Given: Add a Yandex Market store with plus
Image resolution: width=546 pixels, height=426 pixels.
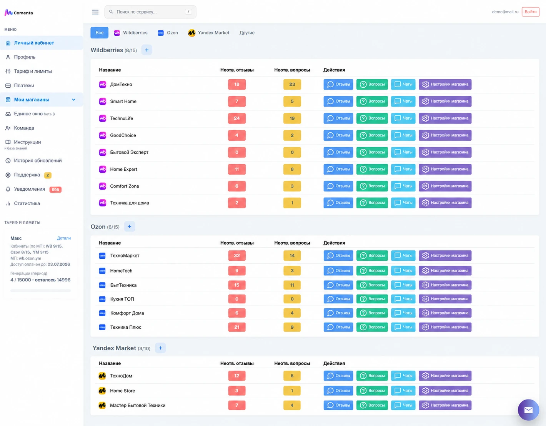Looking at the screenshot, I should (x=160, y=348).
